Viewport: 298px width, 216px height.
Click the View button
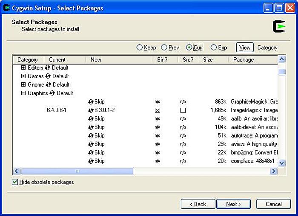click(x=245, y=48)
